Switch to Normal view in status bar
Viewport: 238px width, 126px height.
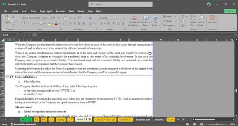(x=187, y=124)
